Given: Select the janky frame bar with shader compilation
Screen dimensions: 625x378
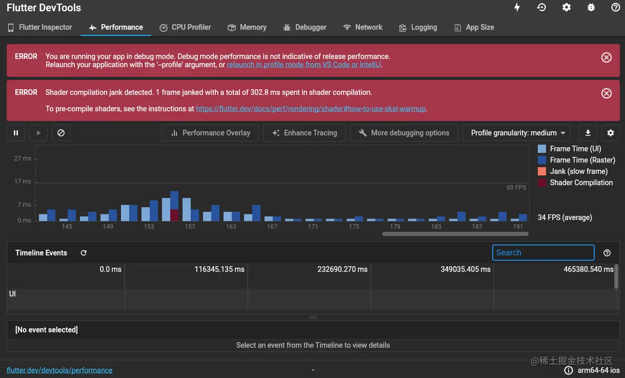Looking at the screenshot, I should 174,206.
